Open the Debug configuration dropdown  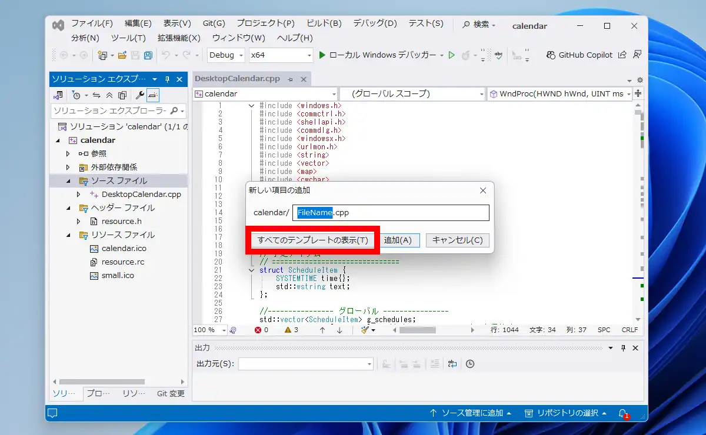coord(226,55)
